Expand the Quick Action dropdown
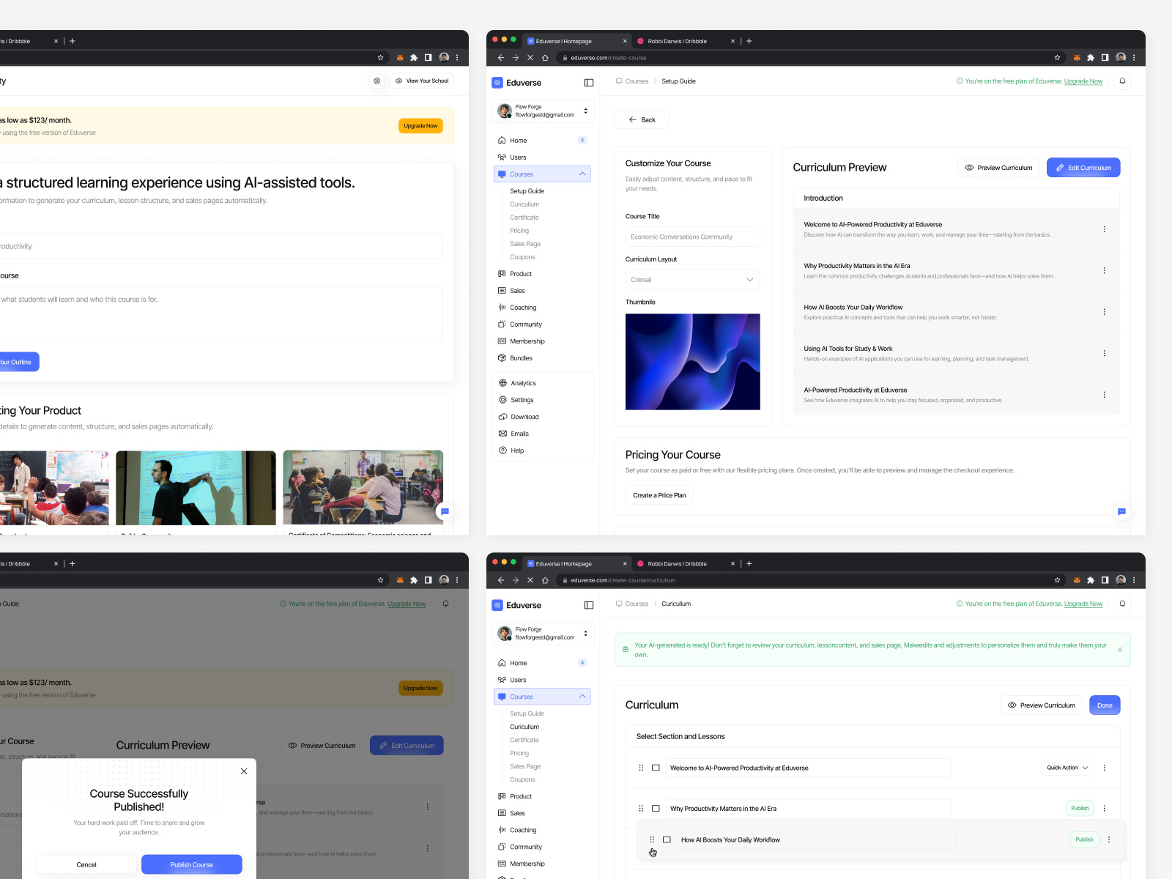The image size is (1172, 879). 1067,768
